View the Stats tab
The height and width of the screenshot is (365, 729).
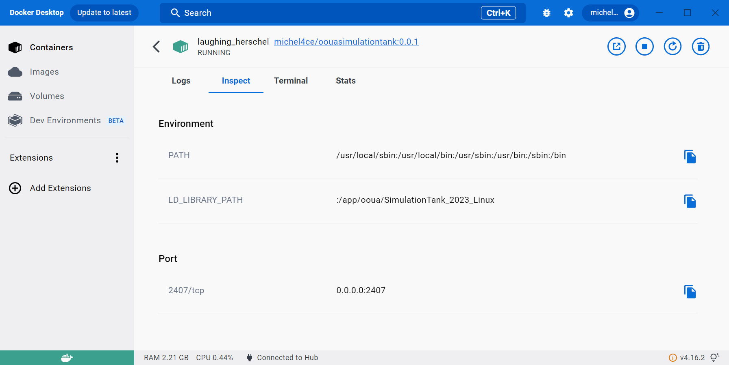[x=346, y=81]
